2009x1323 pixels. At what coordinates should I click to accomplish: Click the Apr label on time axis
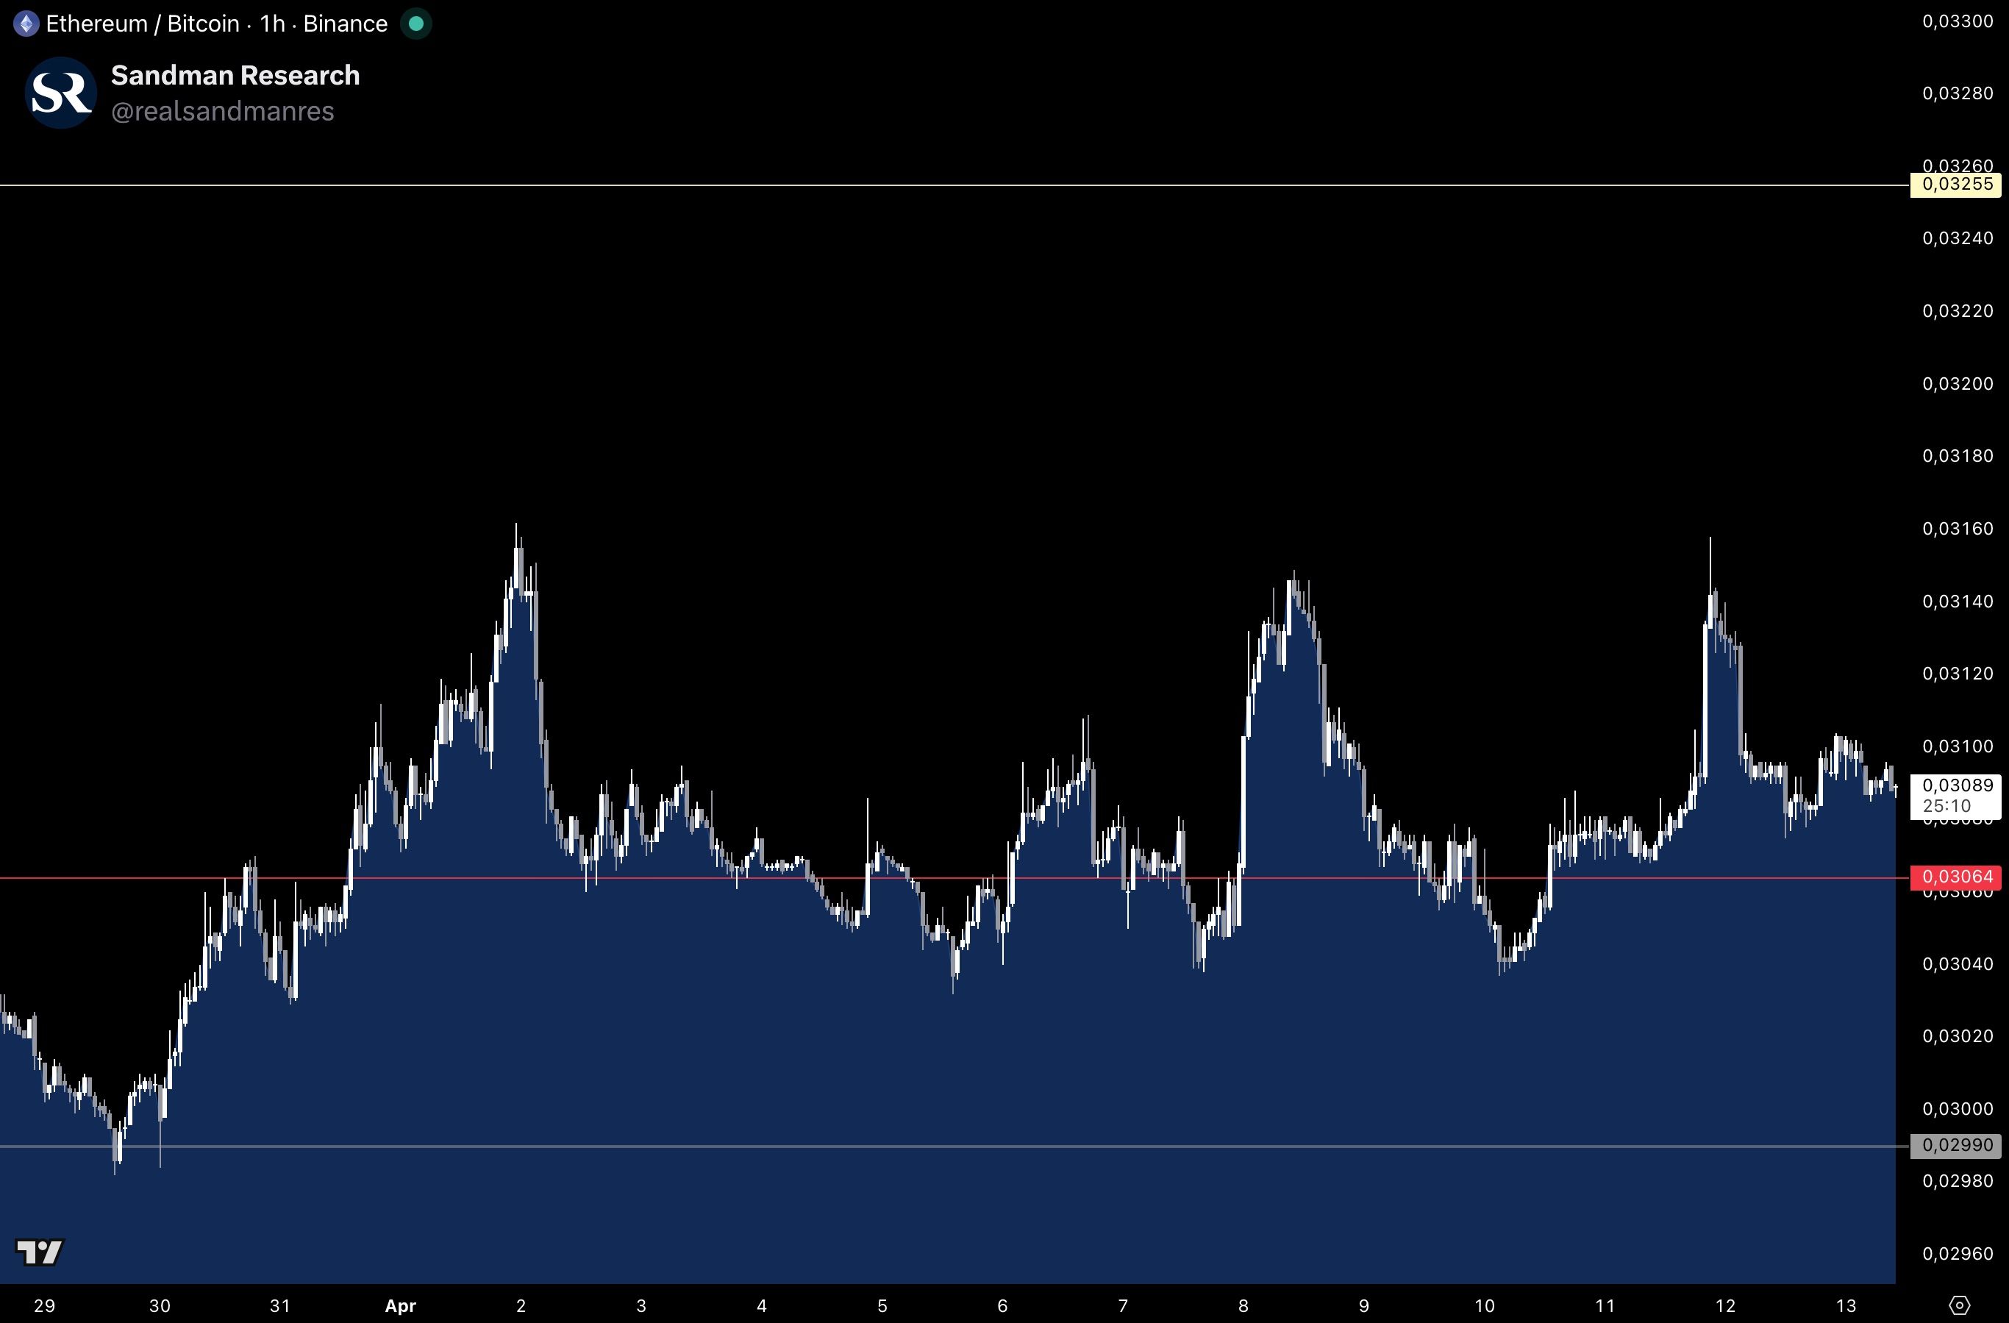(x=400, y=1305)
